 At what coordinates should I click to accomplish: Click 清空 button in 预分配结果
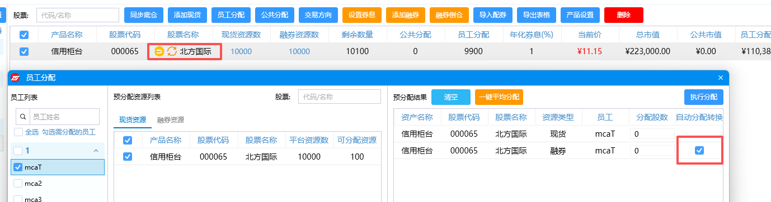(451, 97)
